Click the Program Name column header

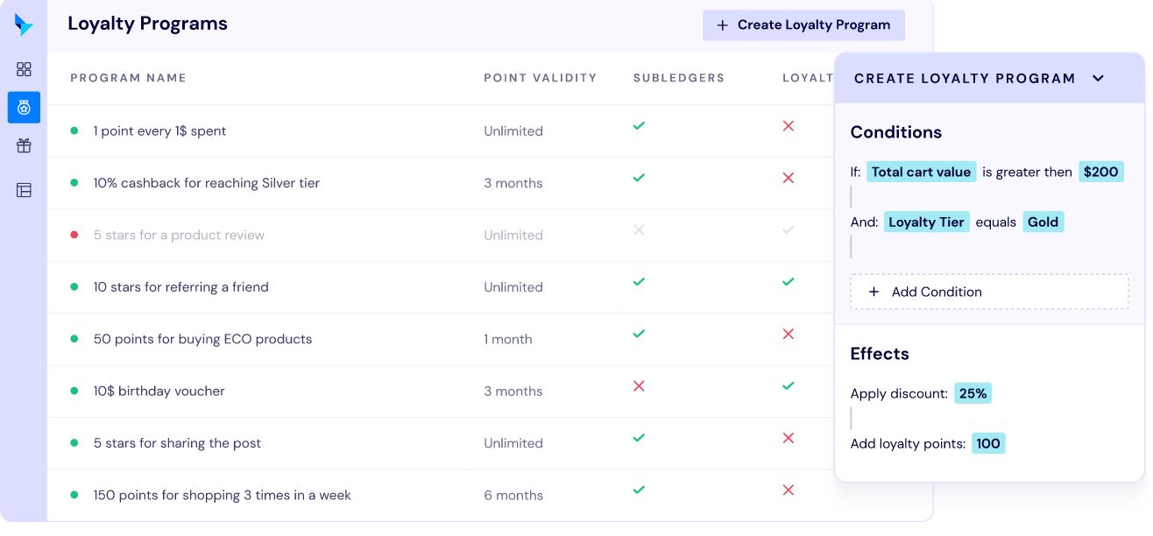pyautogui.click(x=128, y=78)
